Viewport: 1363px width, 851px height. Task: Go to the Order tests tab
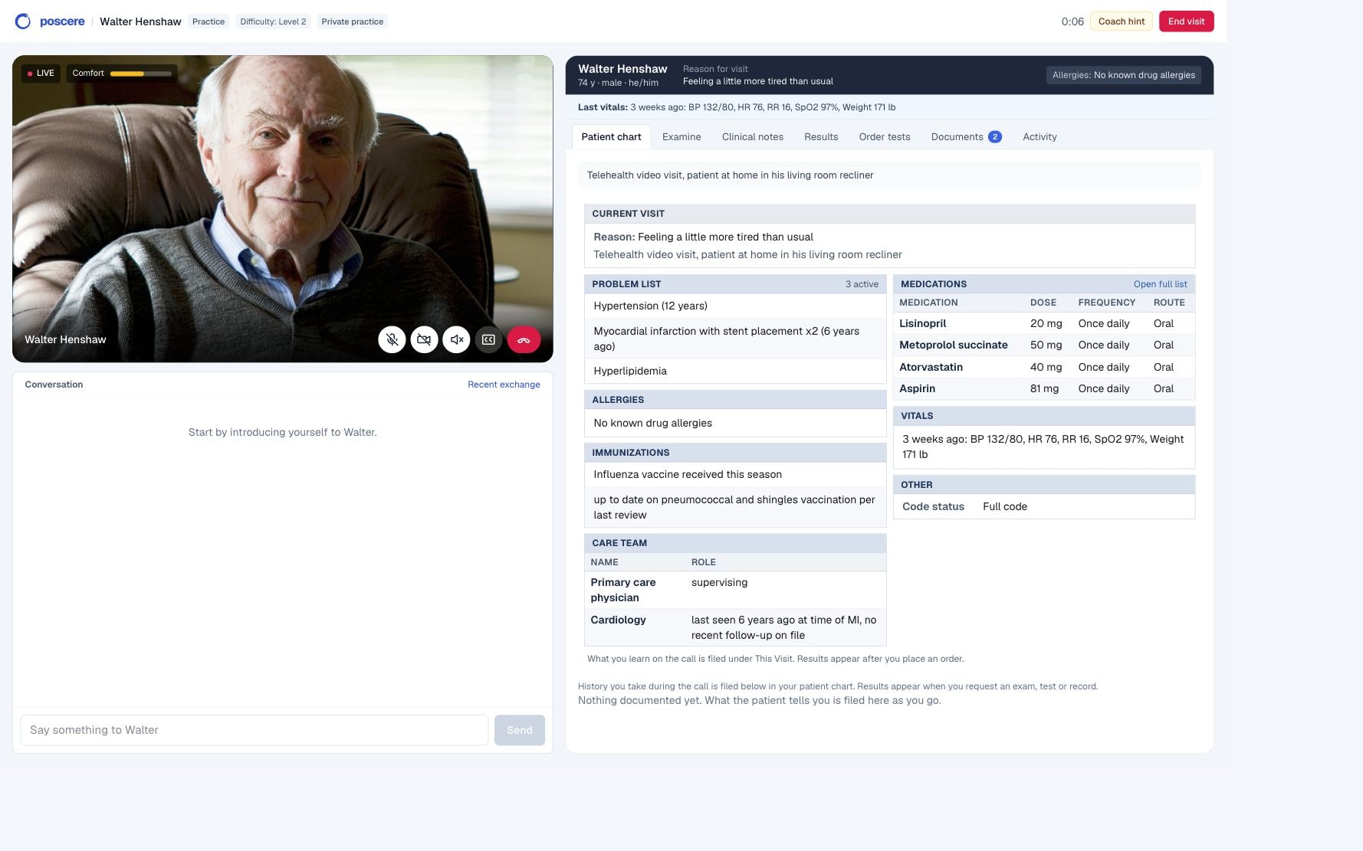coord(884,137)
